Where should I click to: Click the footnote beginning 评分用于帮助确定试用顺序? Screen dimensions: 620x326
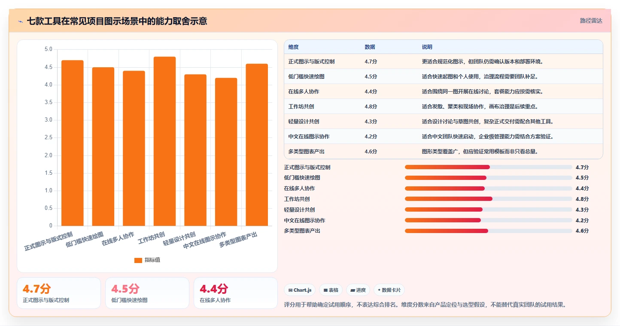pyautogui.click(x=425, y=305)
